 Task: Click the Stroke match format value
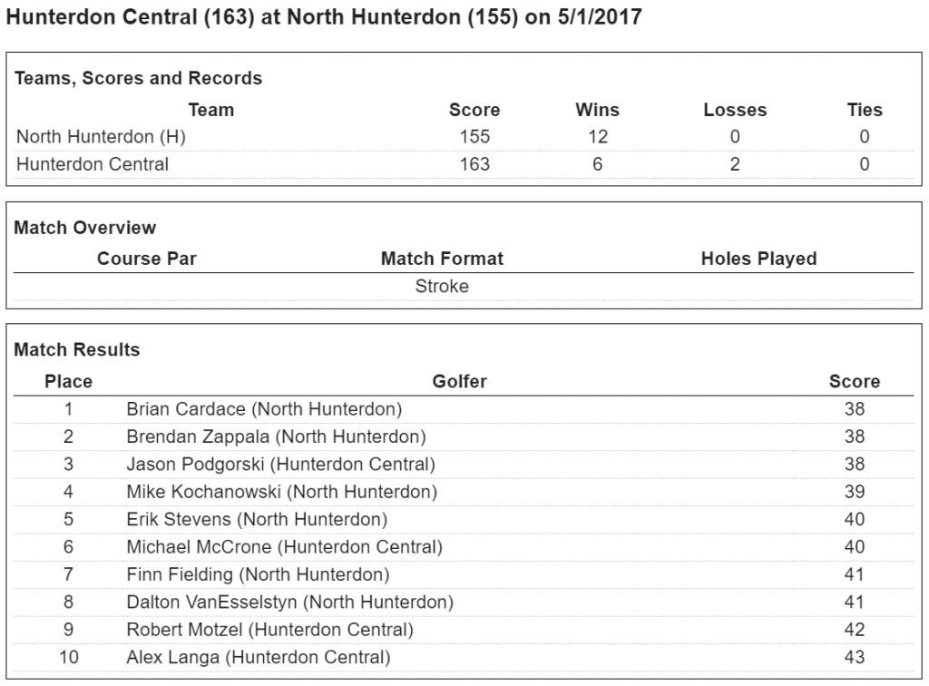(x=442, y=287)
